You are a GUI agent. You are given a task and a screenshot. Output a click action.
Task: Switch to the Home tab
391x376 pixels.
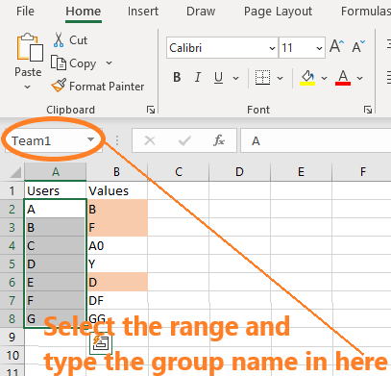coord(84,12)
